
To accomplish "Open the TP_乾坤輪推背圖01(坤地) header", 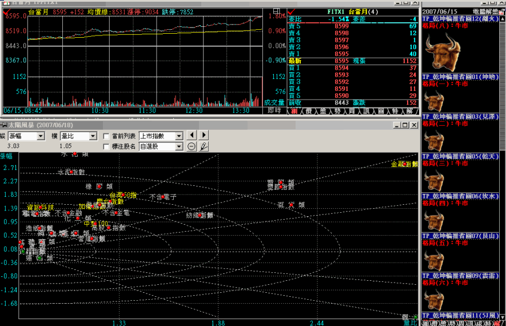I will point(460,77).
